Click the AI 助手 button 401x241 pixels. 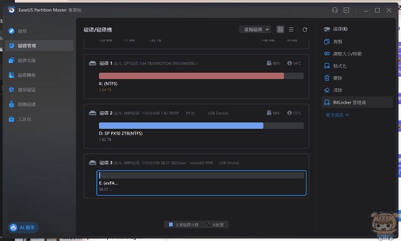pyautogui.click(x=22, y=227)
